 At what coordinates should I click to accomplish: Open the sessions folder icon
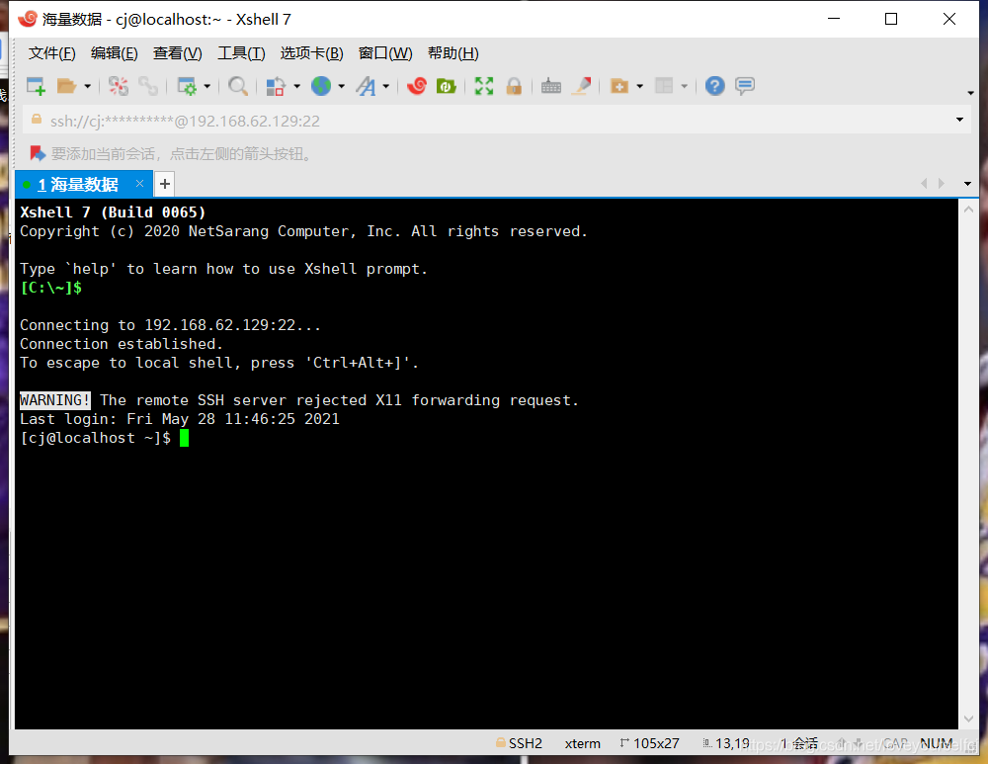coord(66,86)
